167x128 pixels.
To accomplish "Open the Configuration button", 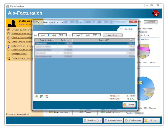I will 133,120.
